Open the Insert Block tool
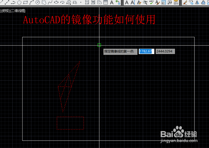209x148 pixels. [x=69, y=2]
